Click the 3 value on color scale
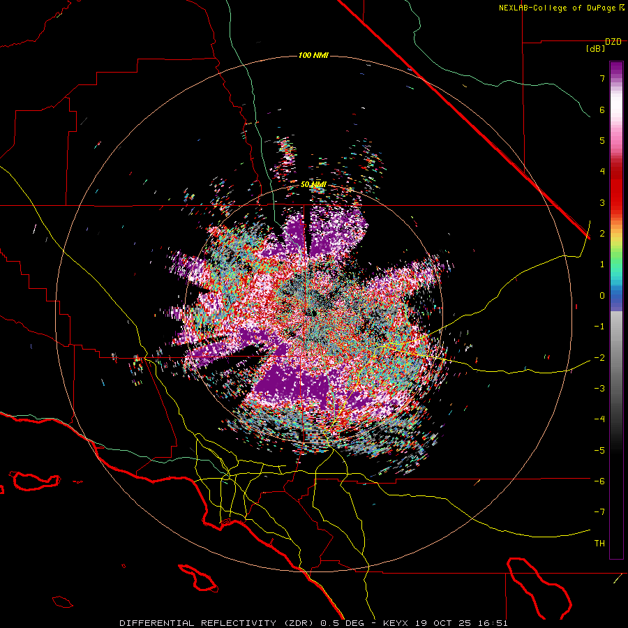Image resolution: width=628 pixels, height=628 pixels. 602,202
